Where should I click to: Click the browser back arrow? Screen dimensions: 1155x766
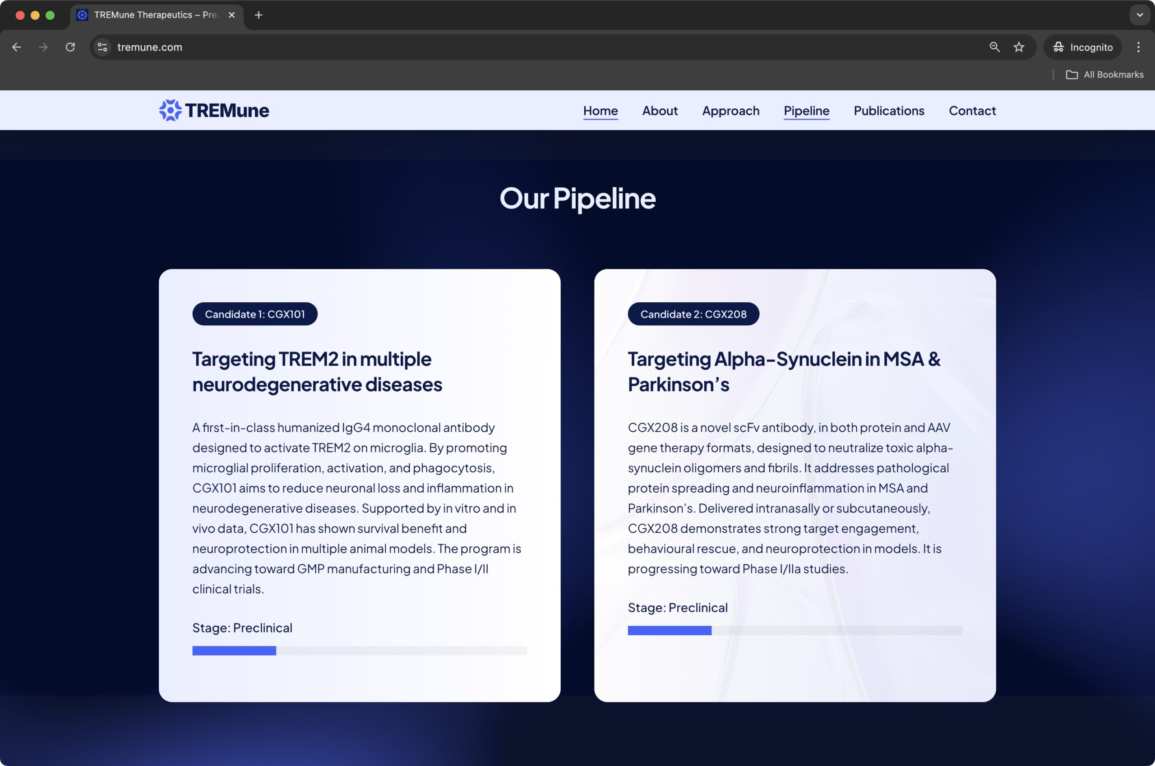(17, 47)
